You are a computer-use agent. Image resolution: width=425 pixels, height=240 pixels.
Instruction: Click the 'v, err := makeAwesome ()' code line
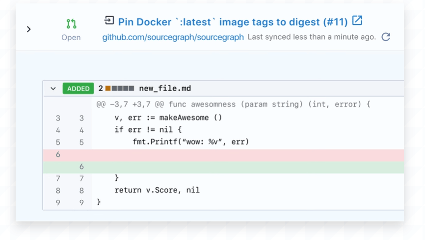click(168, 118)
